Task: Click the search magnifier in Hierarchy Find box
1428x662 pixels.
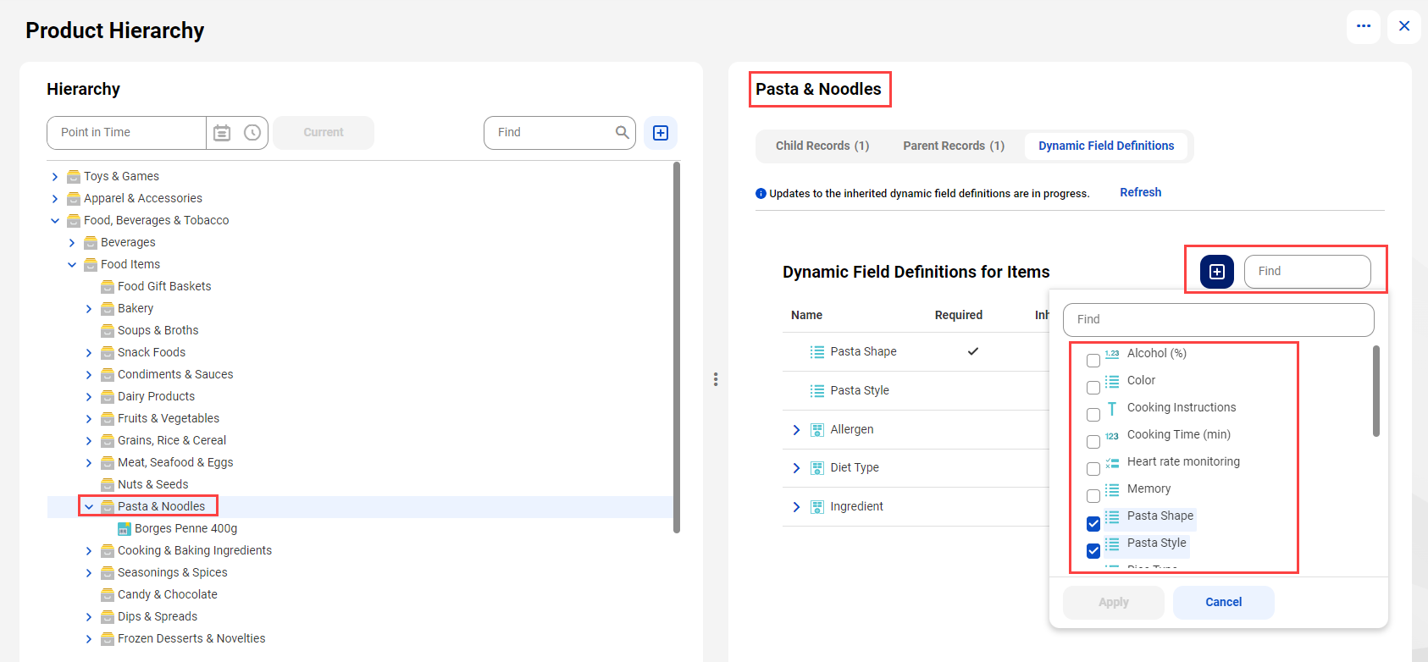Action: click(x=623, y=132)
